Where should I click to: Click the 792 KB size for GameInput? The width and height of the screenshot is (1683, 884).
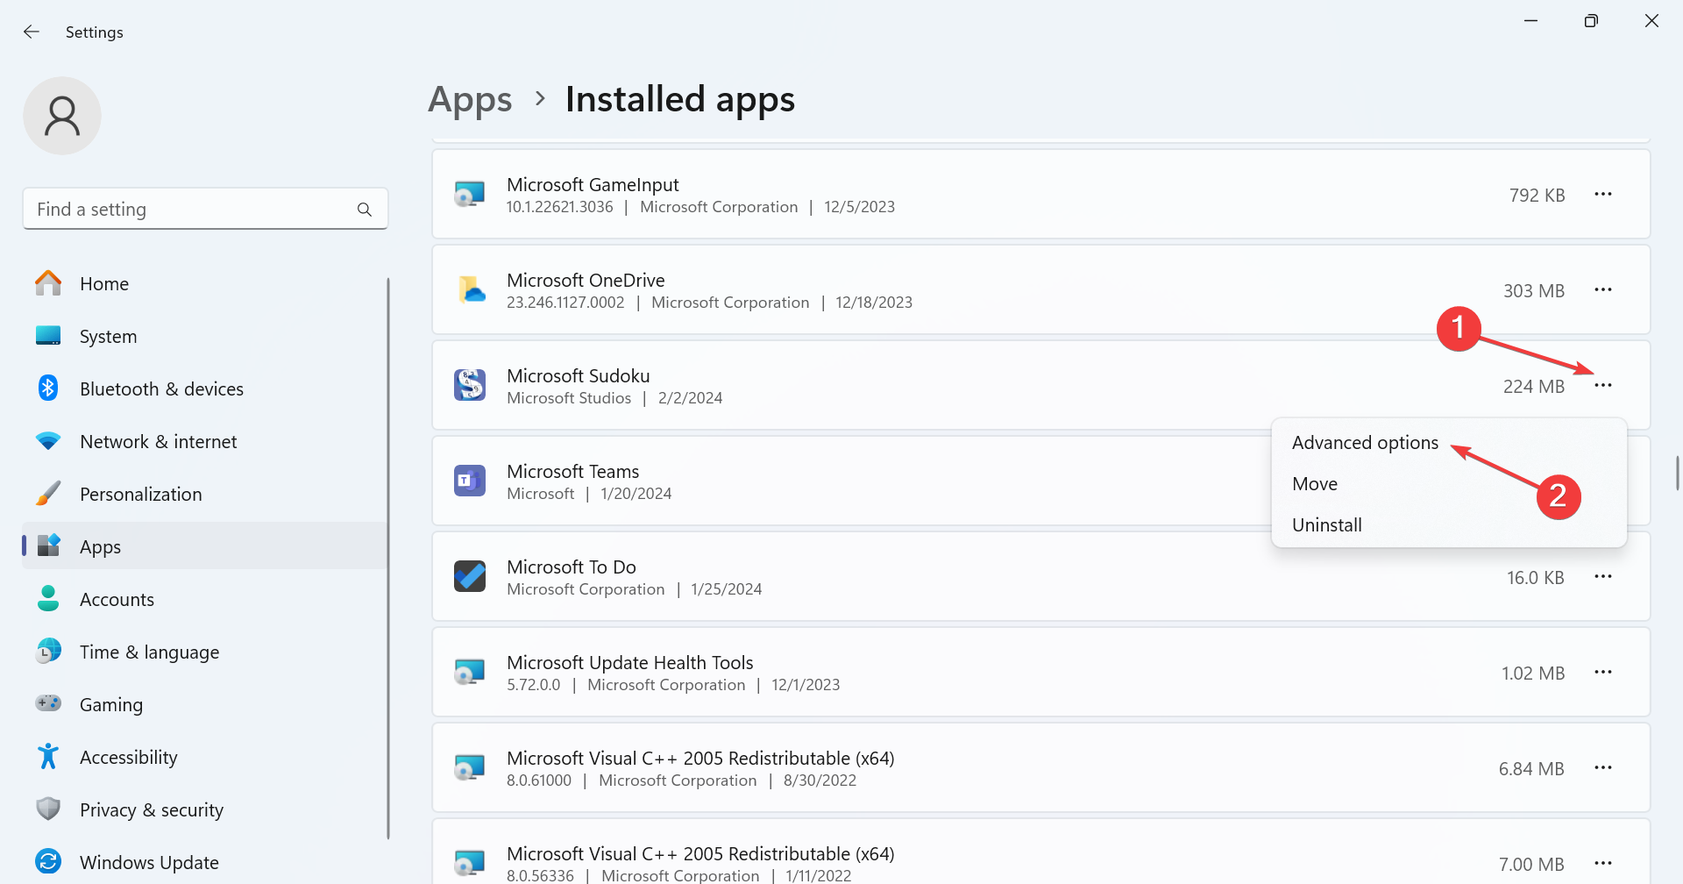pyautogui.click(x=1537, y=196)
